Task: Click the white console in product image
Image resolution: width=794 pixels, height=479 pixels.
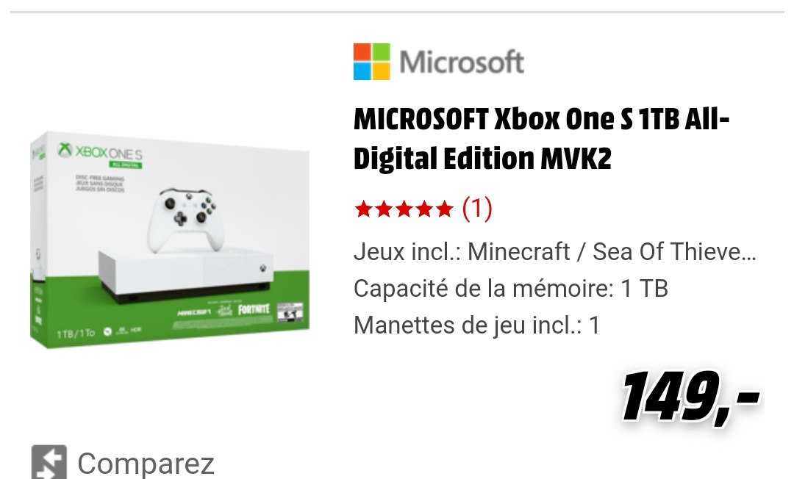Action: 185,275
